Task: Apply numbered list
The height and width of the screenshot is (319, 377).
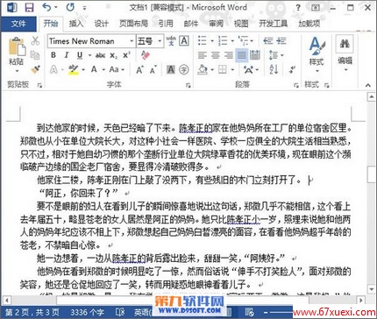Action: [223, 41]
